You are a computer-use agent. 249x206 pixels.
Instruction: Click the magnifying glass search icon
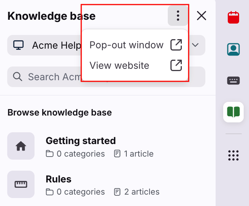click(x=17, y=77)
